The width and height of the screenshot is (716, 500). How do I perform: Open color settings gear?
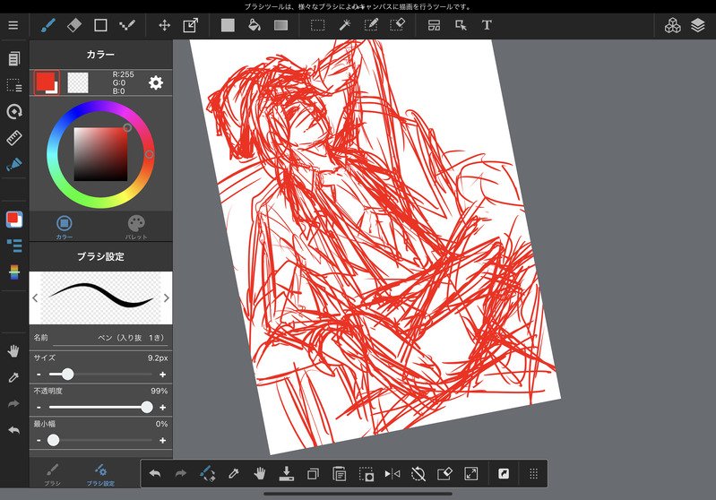pos(156,82)
